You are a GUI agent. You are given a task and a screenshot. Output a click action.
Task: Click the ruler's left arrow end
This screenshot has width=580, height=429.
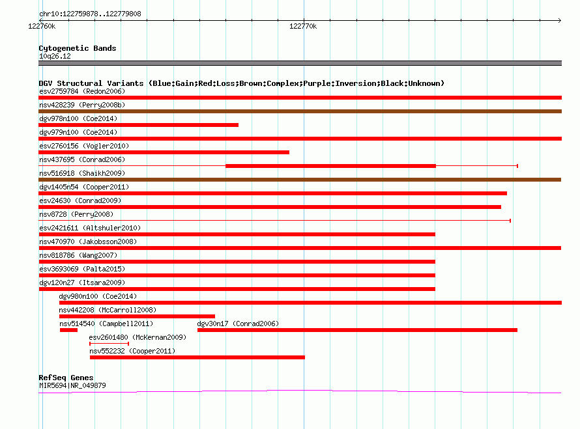point(40,20)
